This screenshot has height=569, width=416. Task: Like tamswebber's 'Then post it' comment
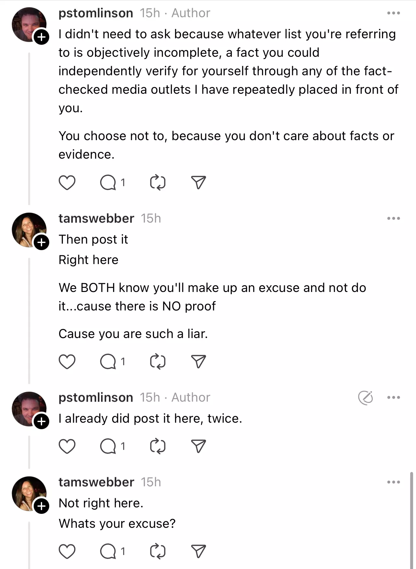click(x=67, y=361)
